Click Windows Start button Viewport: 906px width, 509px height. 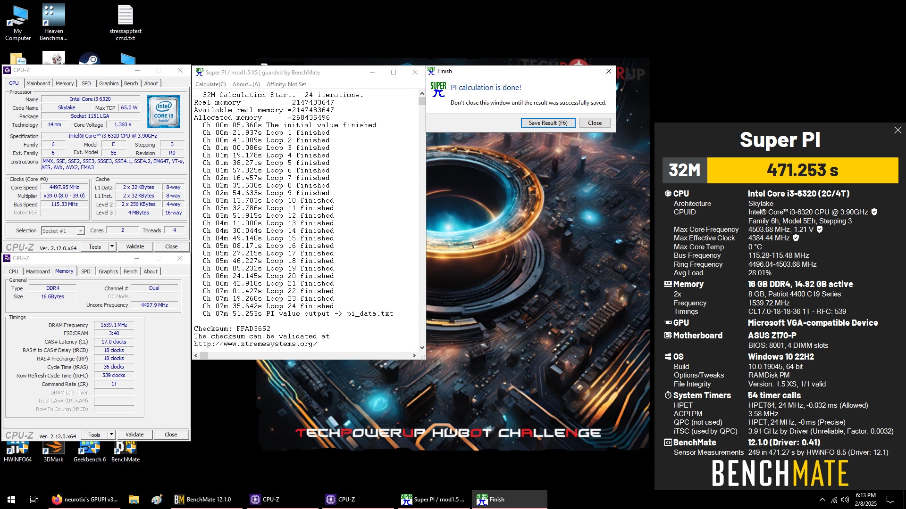(x=11, y=500)
